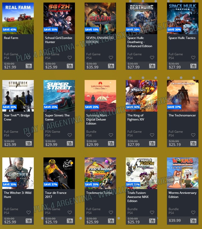The width and height of the screenshot is (202, 229).
Task: Add Tour de France 2017 to cart
Action: click(70, 221)
